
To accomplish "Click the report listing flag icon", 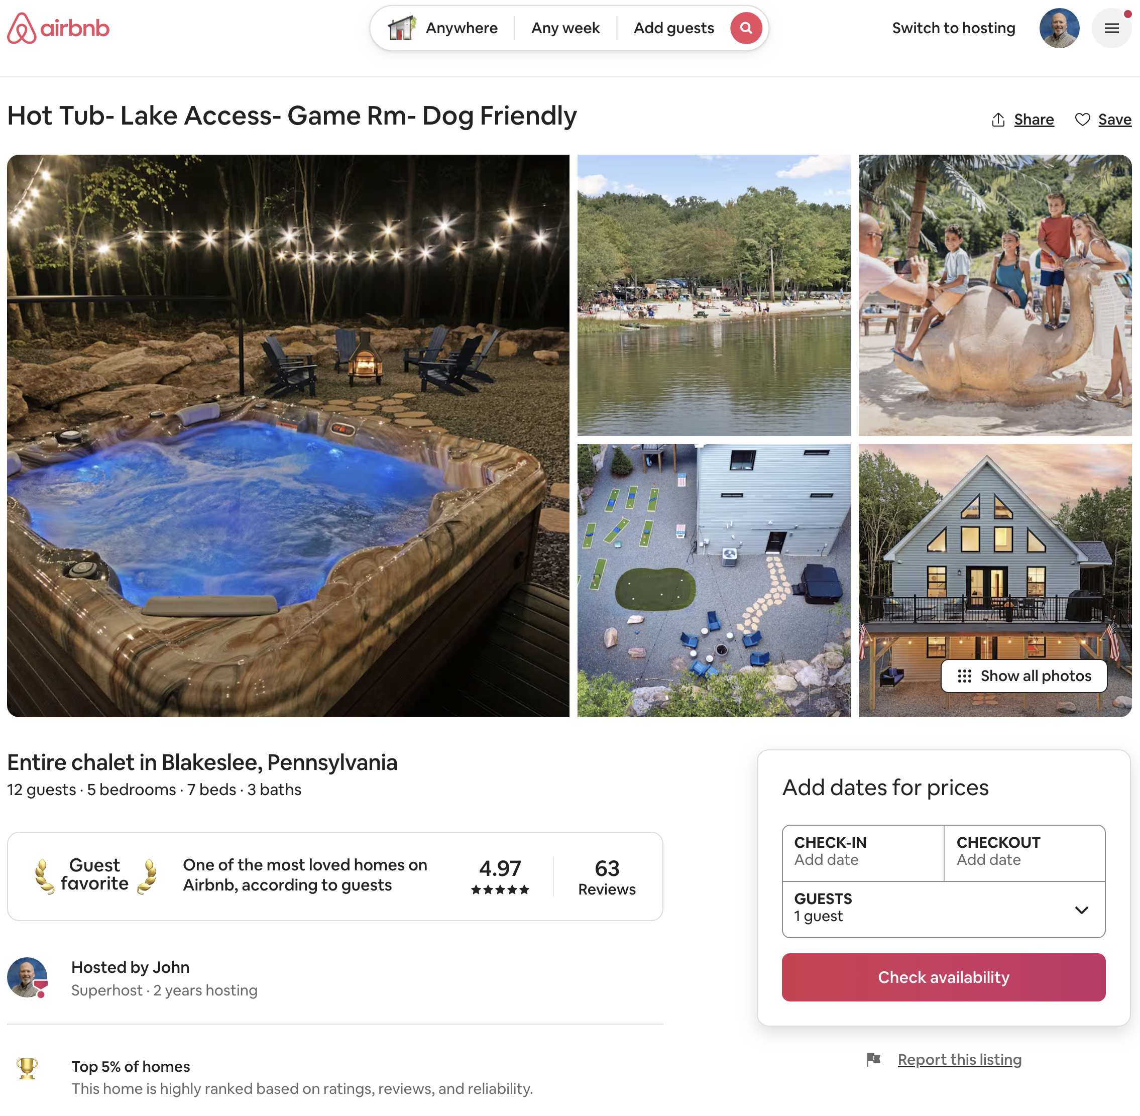I will [873, 1059].
